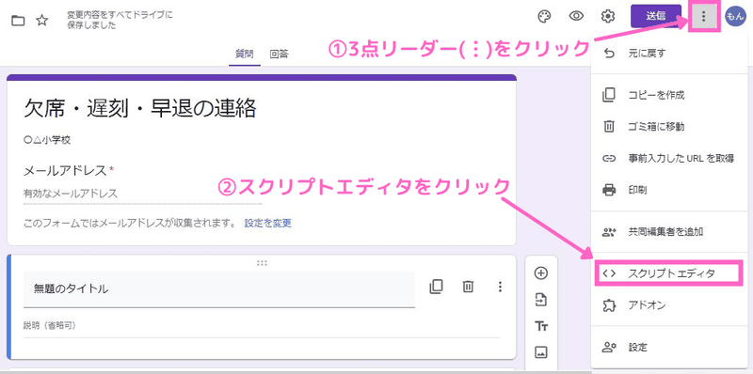
Task: Click the person-gear preferences icon
Action: tap(609, 347)
